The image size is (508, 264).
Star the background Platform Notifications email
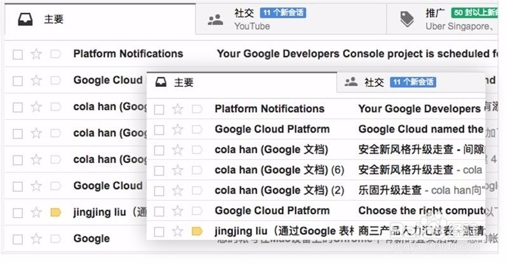tap(36, 54)
